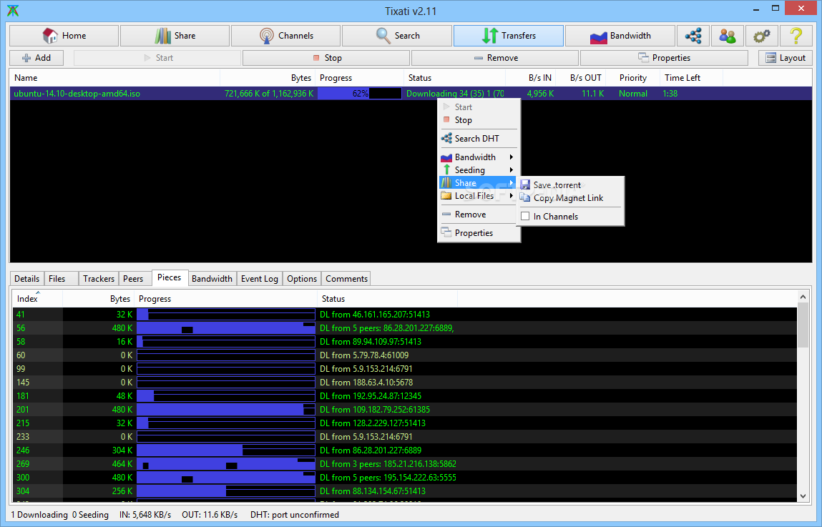The width and height of the screenshot is (822, 527).
Task: Add a new transfer
Action: [36, 58]
